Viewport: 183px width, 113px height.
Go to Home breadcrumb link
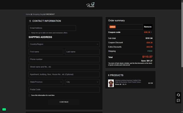pyautogui.click(x=28, y=14)
